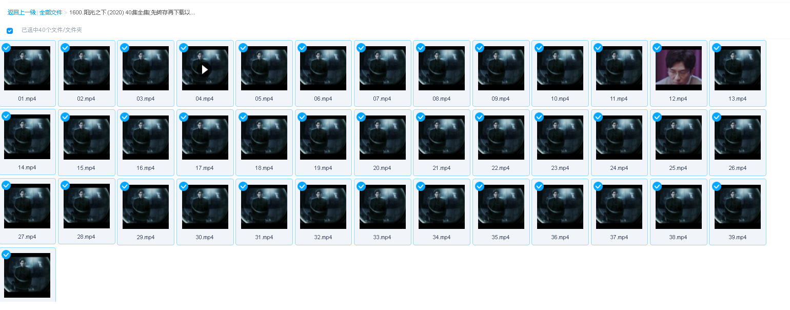Open the last partially visible video thumbnail

pyautogui.click(x=27, y=276)
